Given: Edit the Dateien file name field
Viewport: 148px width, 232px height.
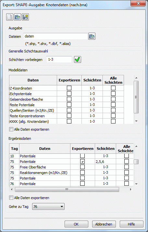Looking at the screenshot, I should click(x=55, y=36).
